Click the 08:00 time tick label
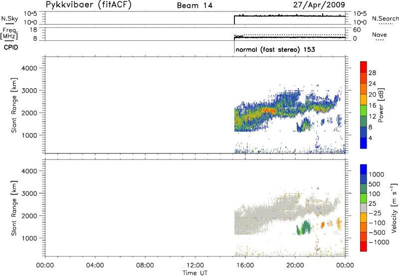 click(145, 266)
